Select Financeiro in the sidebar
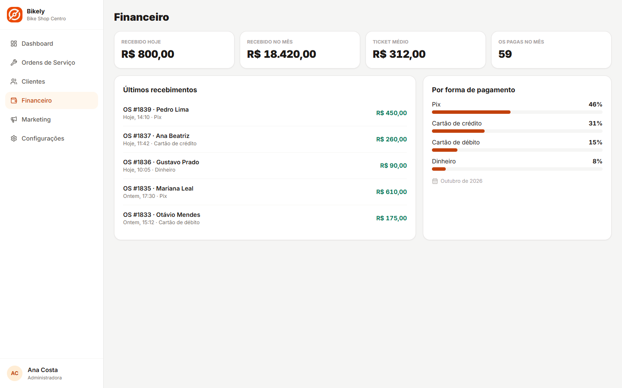Screen dimensions: 622x388 pos(52,100)
